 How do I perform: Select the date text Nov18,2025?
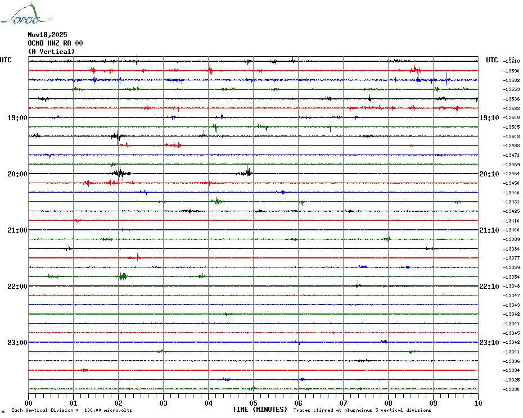(x=47, y=35)
